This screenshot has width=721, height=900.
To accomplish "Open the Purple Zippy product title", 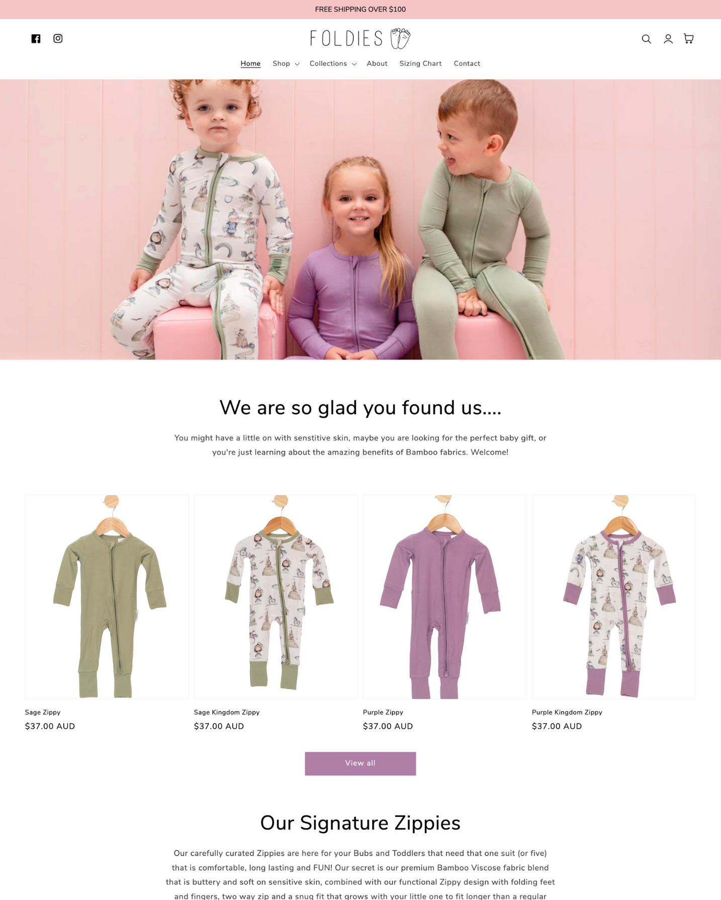I will [x=383, y=712].
